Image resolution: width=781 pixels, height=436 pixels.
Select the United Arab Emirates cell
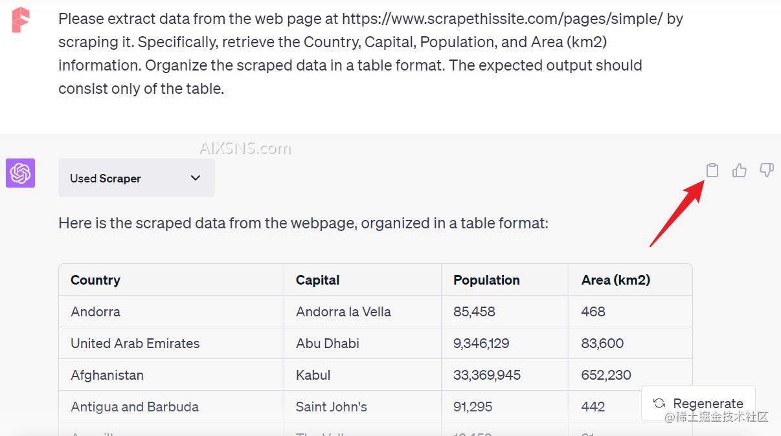[x=135, y=343]
